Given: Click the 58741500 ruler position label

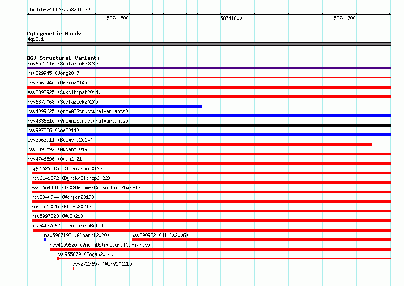Looking at the screenshot, I should point(118,18).
